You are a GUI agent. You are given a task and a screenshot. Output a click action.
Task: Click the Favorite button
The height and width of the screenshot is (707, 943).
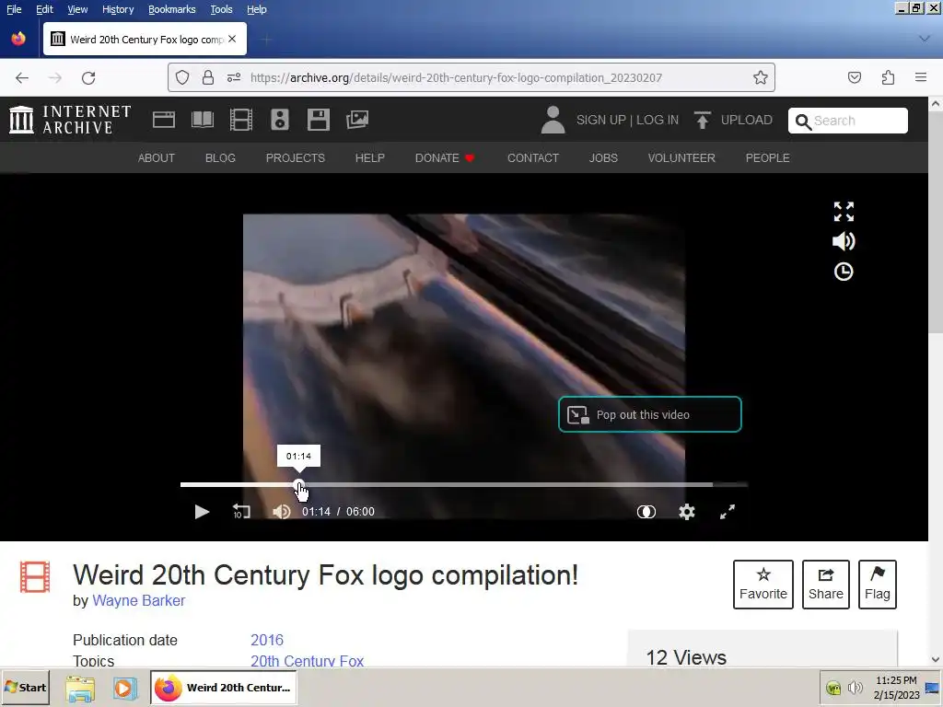tap(763, 585)
